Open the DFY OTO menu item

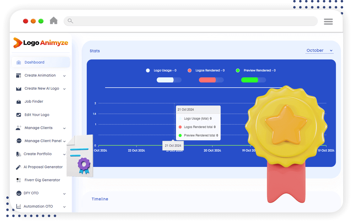point(31,193)
